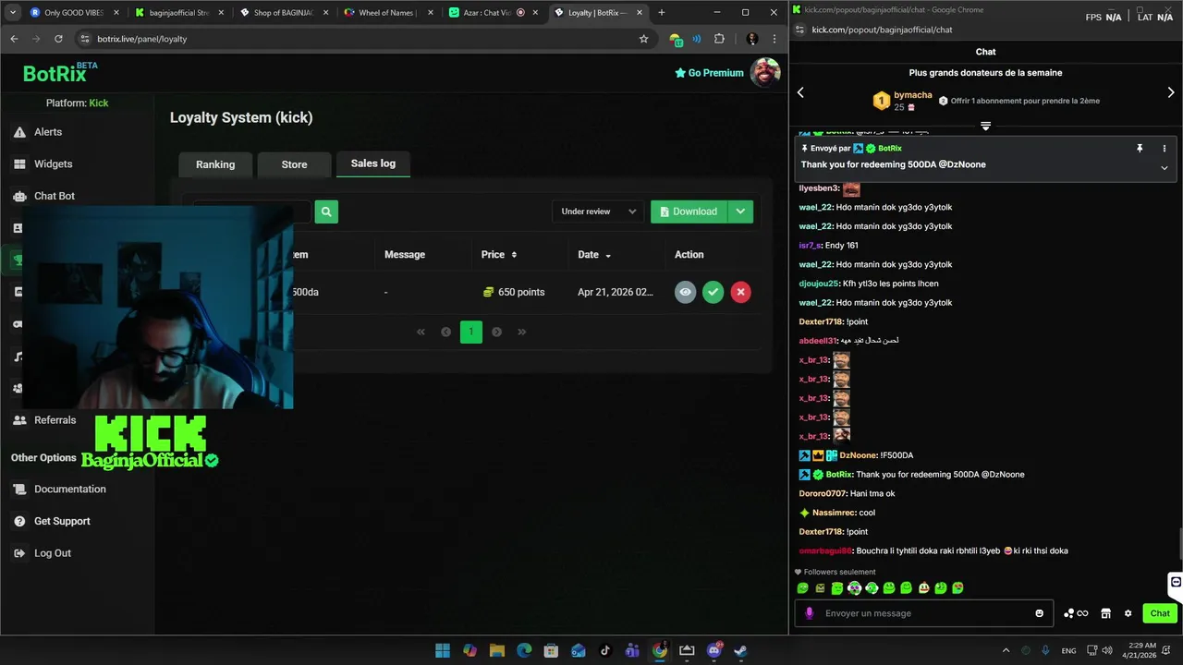Open the Download dropdown arrow

(740, 212)
